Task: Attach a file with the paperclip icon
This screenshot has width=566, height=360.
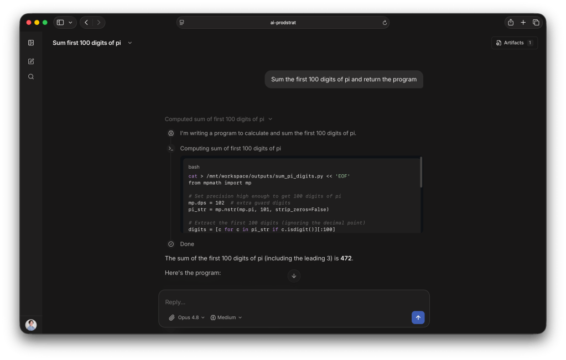Action: pyautogui.click(x=172, y=317)
